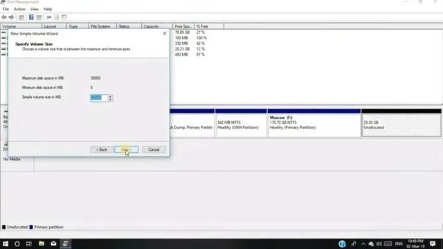Screen dimensions: 443x249
Task: Click the Show/Hide Action Pane toolbar icon
Action: coord(39,17)
